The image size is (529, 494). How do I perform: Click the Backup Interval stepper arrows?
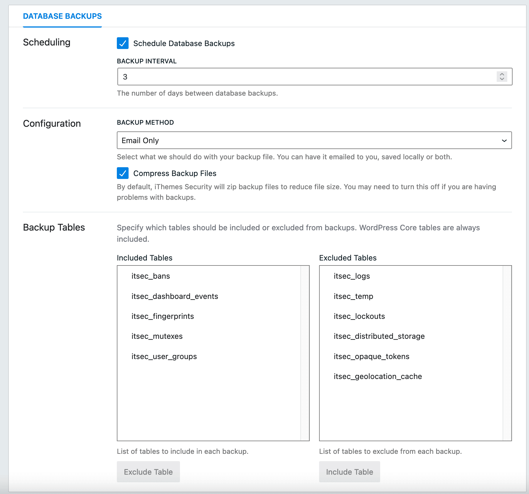502,77
